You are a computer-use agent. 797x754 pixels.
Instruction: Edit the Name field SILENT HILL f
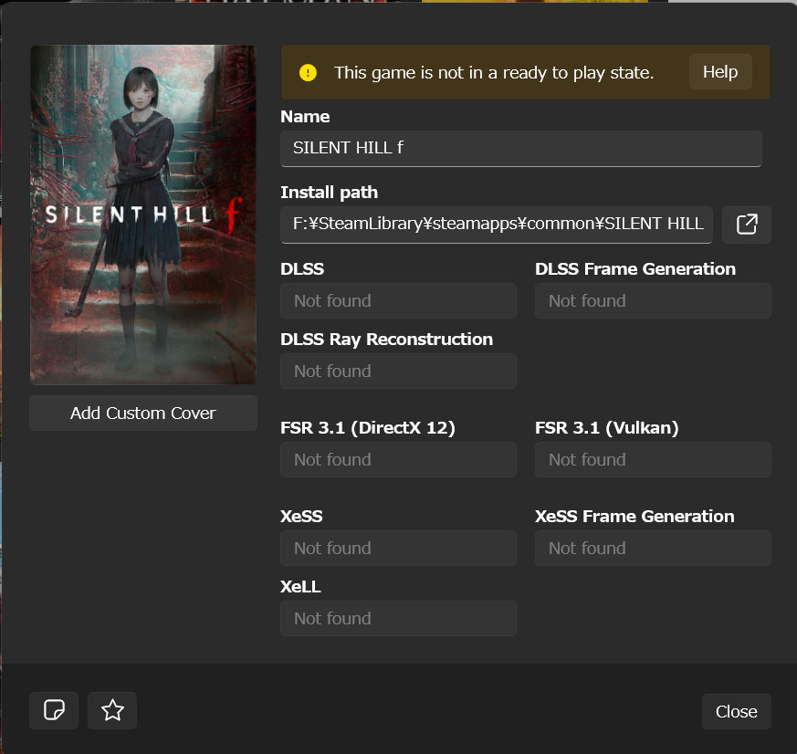click(521, 149)
